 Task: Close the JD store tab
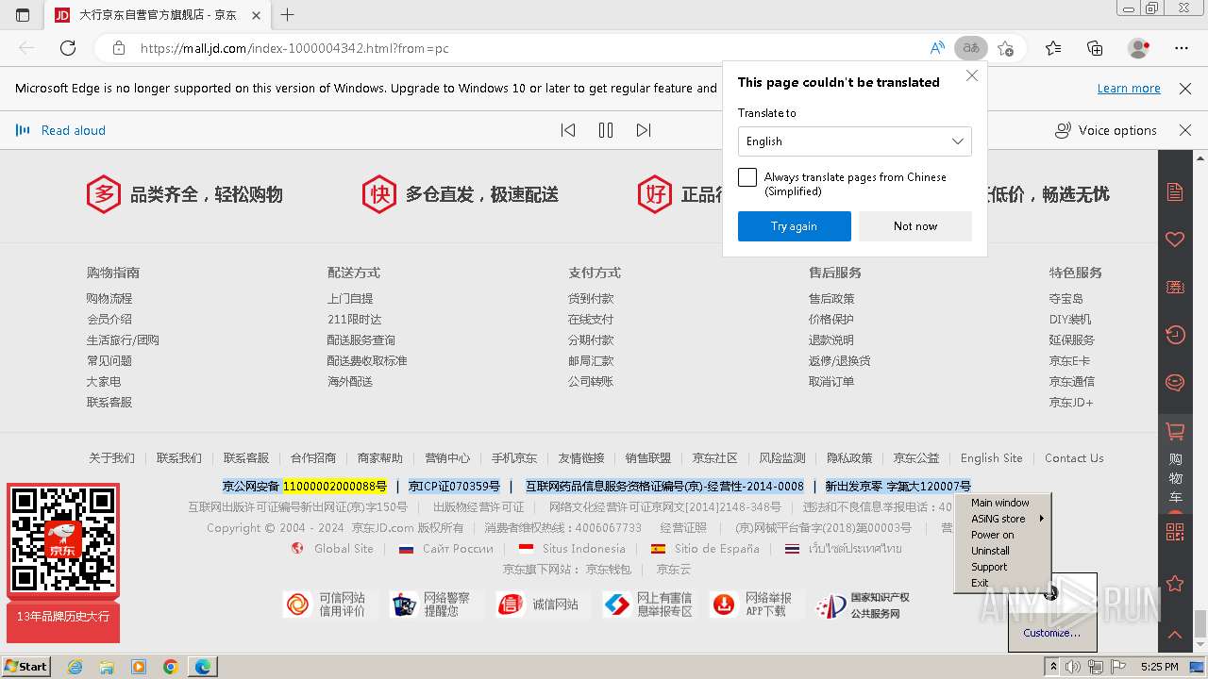pos(256,15)
